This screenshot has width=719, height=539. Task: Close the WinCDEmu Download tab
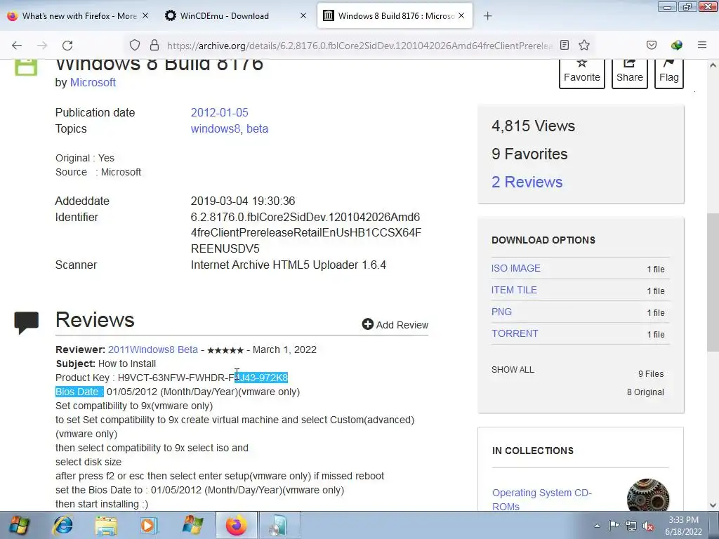click(x=303, y=15)
